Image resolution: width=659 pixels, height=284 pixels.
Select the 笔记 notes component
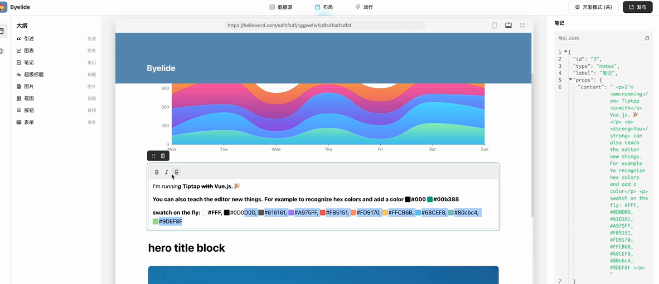[56, 62]
